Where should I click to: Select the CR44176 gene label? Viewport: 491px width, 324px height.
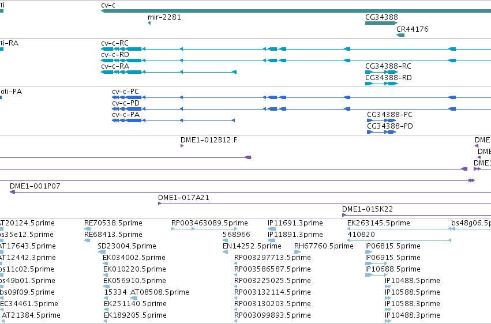click(413, 29)
